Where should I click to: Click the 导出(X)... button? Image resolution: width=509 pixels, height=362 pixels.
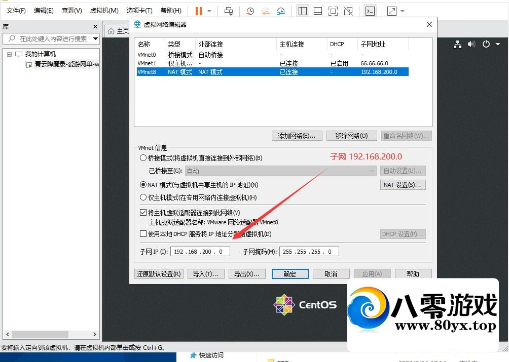[x=247, y=274]
